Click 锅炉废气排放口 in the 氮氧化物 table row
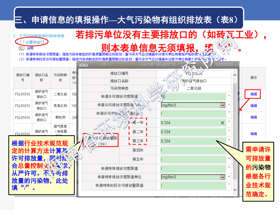280x210 pixels. coord(41,106)
